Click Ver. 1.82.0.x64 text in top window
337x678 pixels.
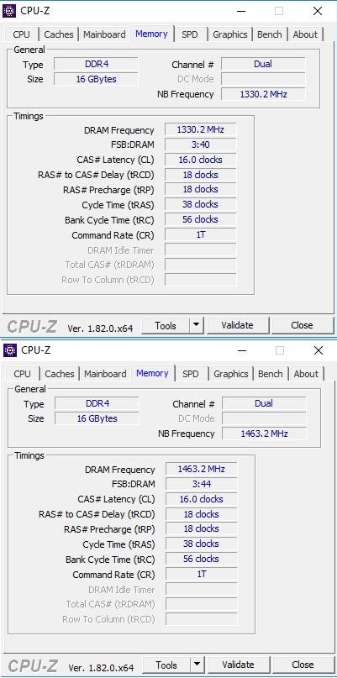click(x=100, y=328)
